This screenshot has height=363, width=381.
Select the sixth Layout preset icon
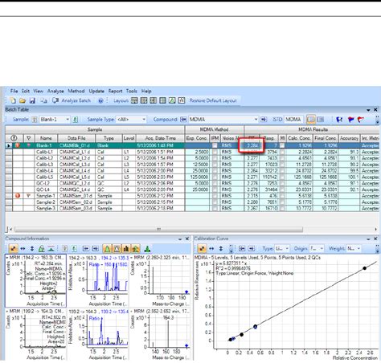click(182, 100)
